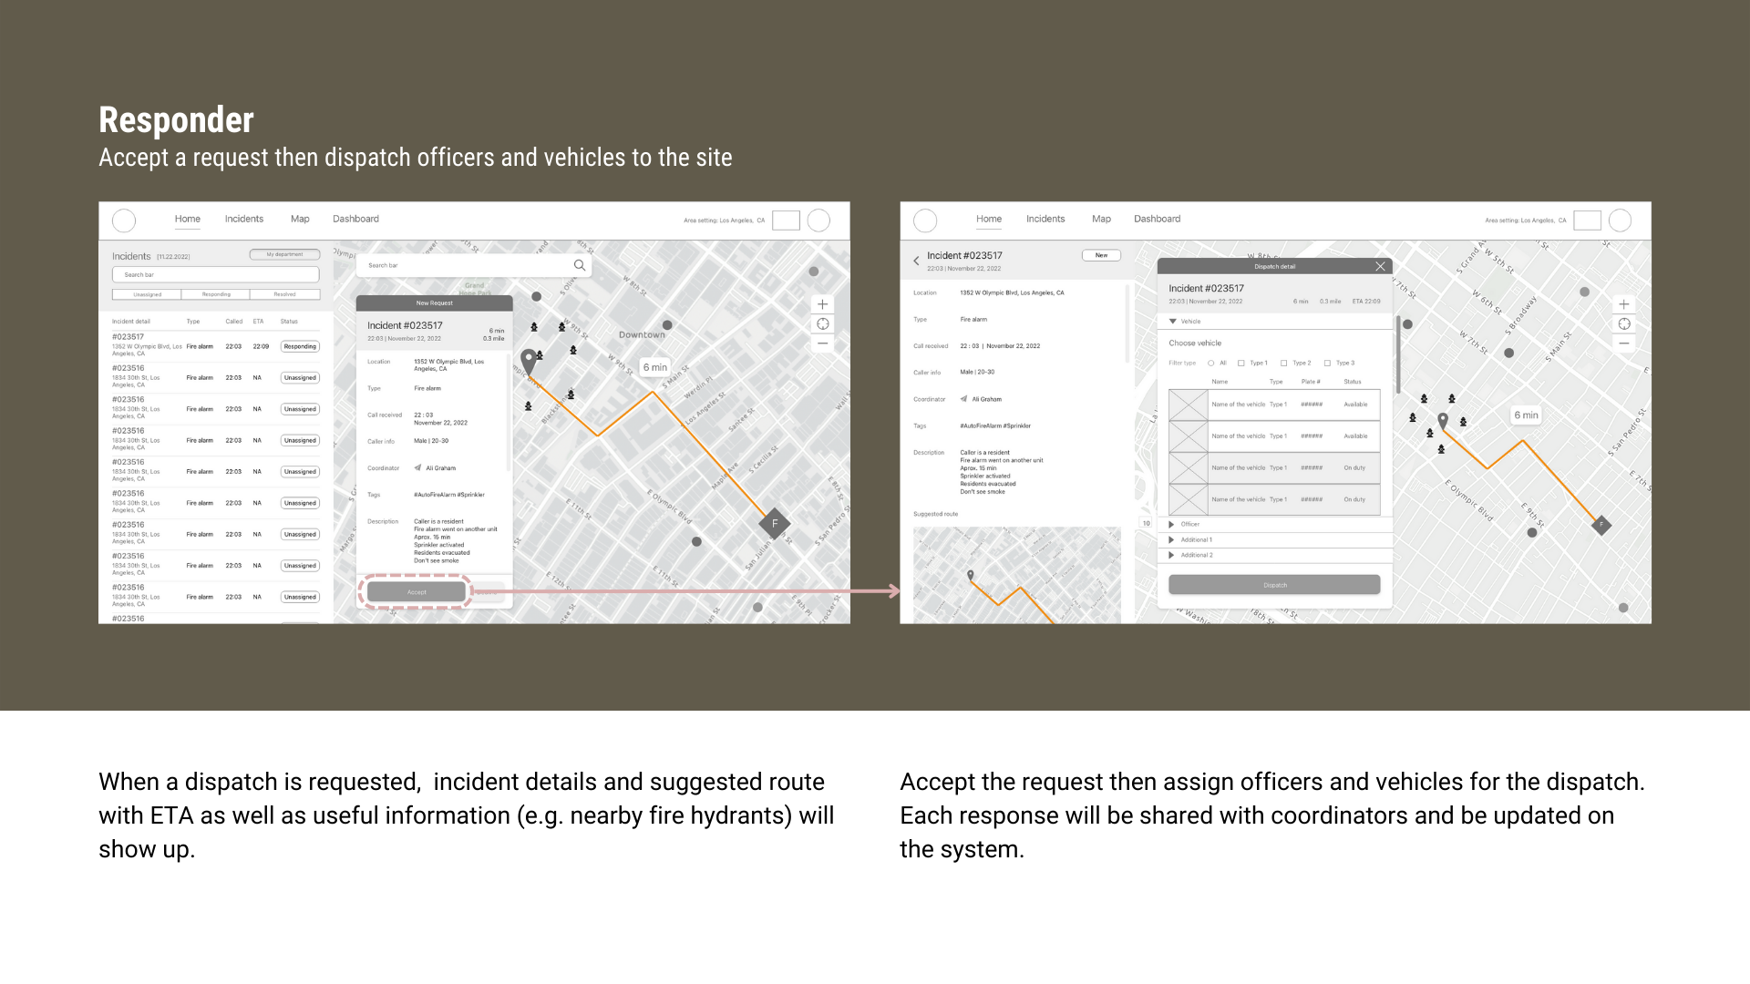
Task: Open profile avatar in right screen header
Action: click(1620, 220)
